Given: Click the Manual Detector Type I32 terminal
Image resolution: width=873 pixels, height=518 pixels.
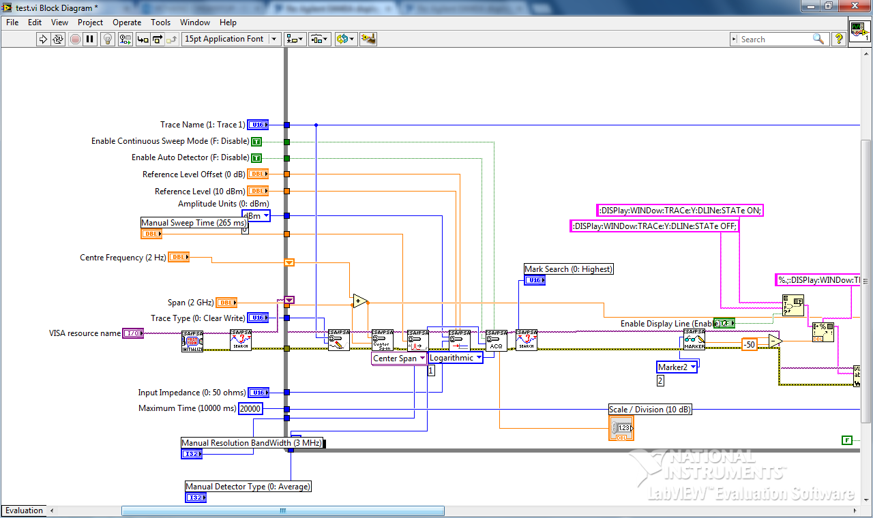Looking at the screenshot, I should point(196,498).
